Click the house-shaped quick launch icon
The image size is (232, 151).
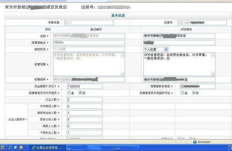click(21, 148)
